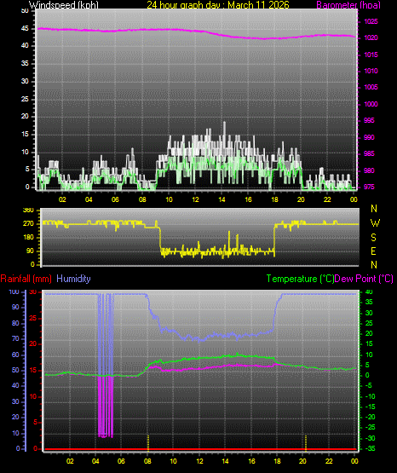Click the 975 barometer scale value
The width and height of the screenshot is (397, 473).
(x=369, y=187)
